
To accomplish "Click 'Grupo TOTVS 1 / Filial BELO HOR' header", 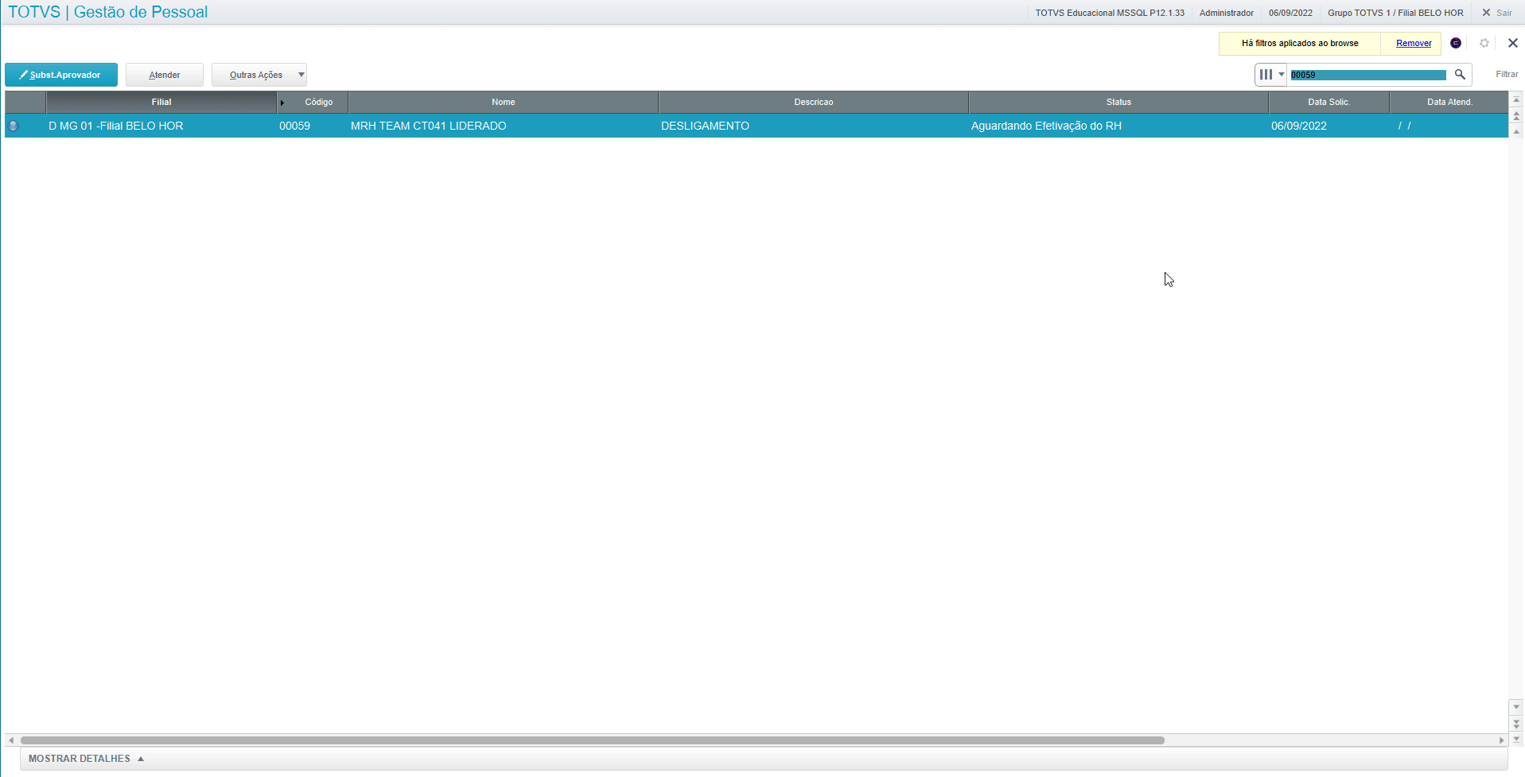I will point(1395,13).
